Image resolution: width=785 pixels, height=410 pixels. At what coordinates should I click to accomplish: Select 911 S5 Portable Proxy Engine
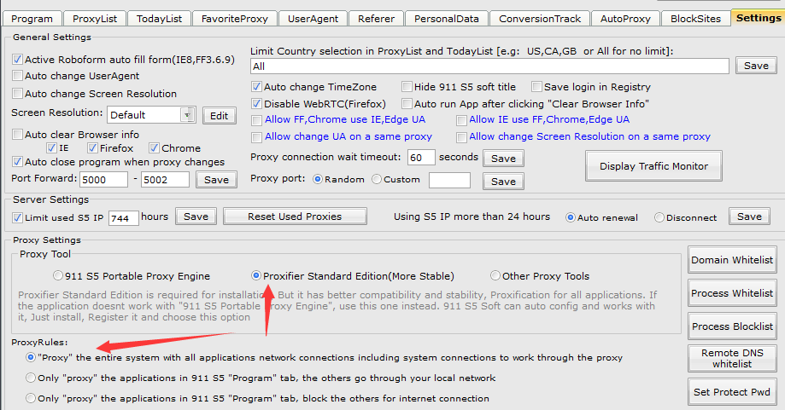tap(58, 275)
